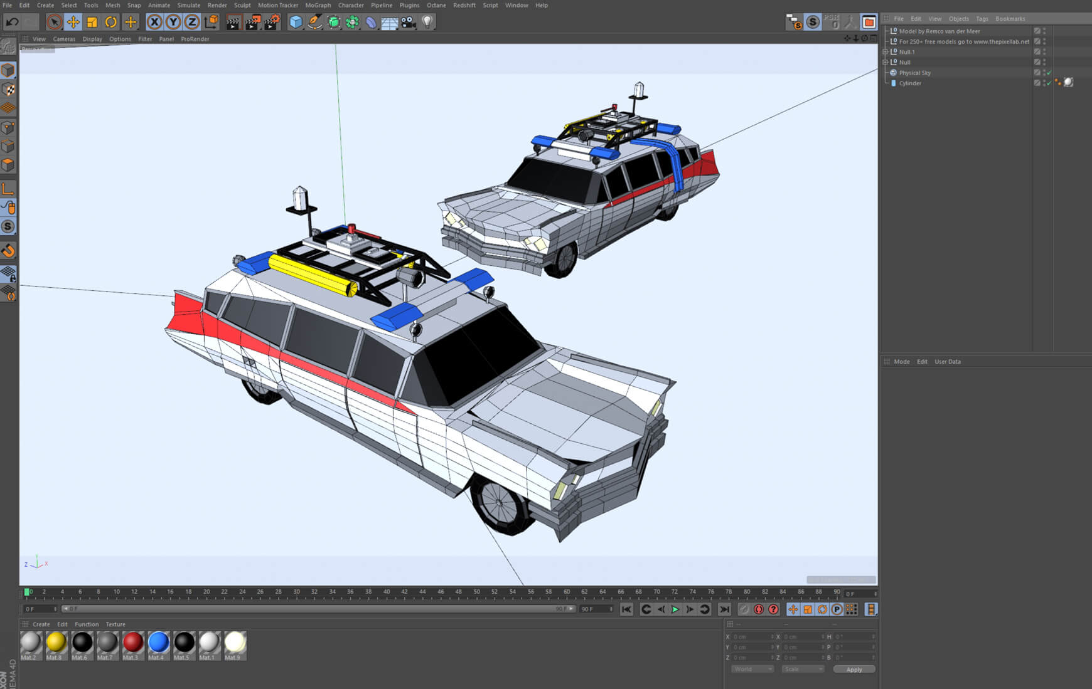Go to start of animation
This screenshot has height=689, width=1092.
click(626, 609)
